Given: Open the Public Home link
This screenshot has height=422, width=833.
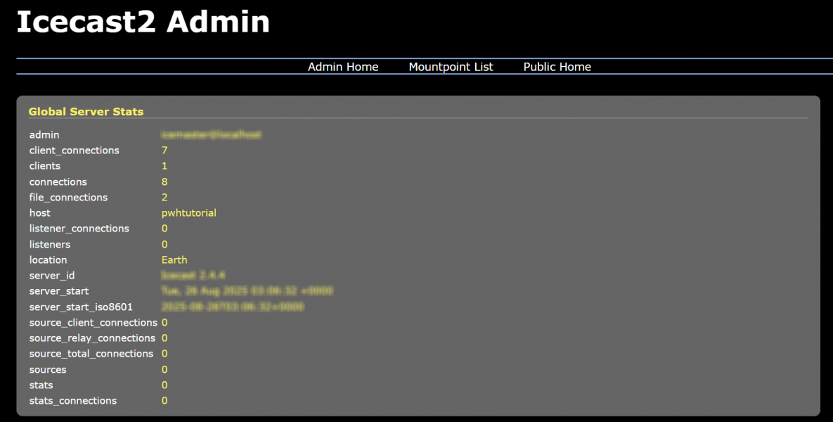Looking at the screenshot, I should click(x=557, y=67).
